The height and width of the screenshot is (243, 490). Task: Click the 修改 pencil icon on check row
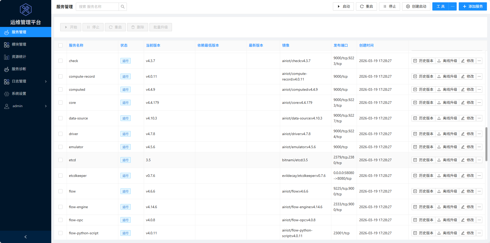pos(463,61)
